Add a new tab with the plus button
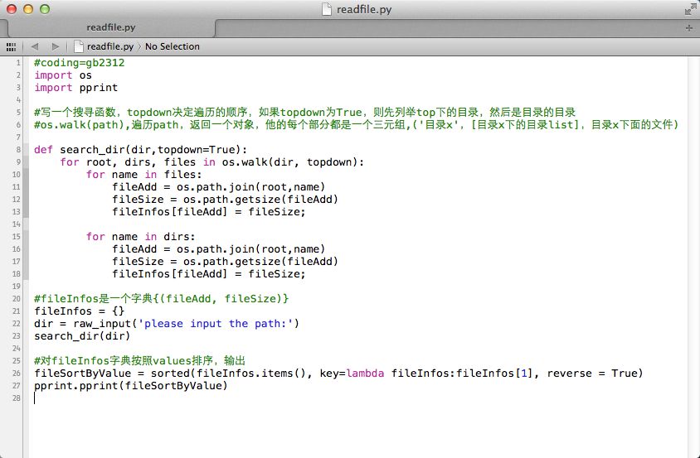 tap(689, 27)
